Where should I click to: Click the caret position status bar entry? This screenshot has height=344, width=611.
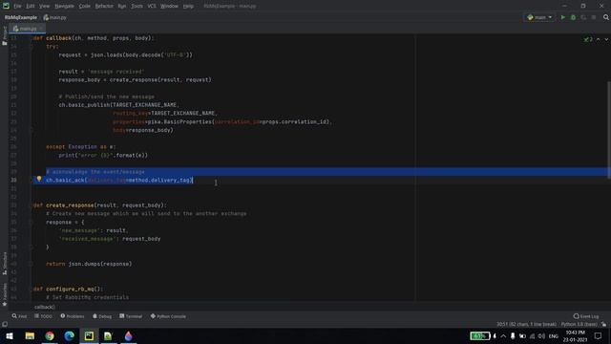click(x=526, y=325)
